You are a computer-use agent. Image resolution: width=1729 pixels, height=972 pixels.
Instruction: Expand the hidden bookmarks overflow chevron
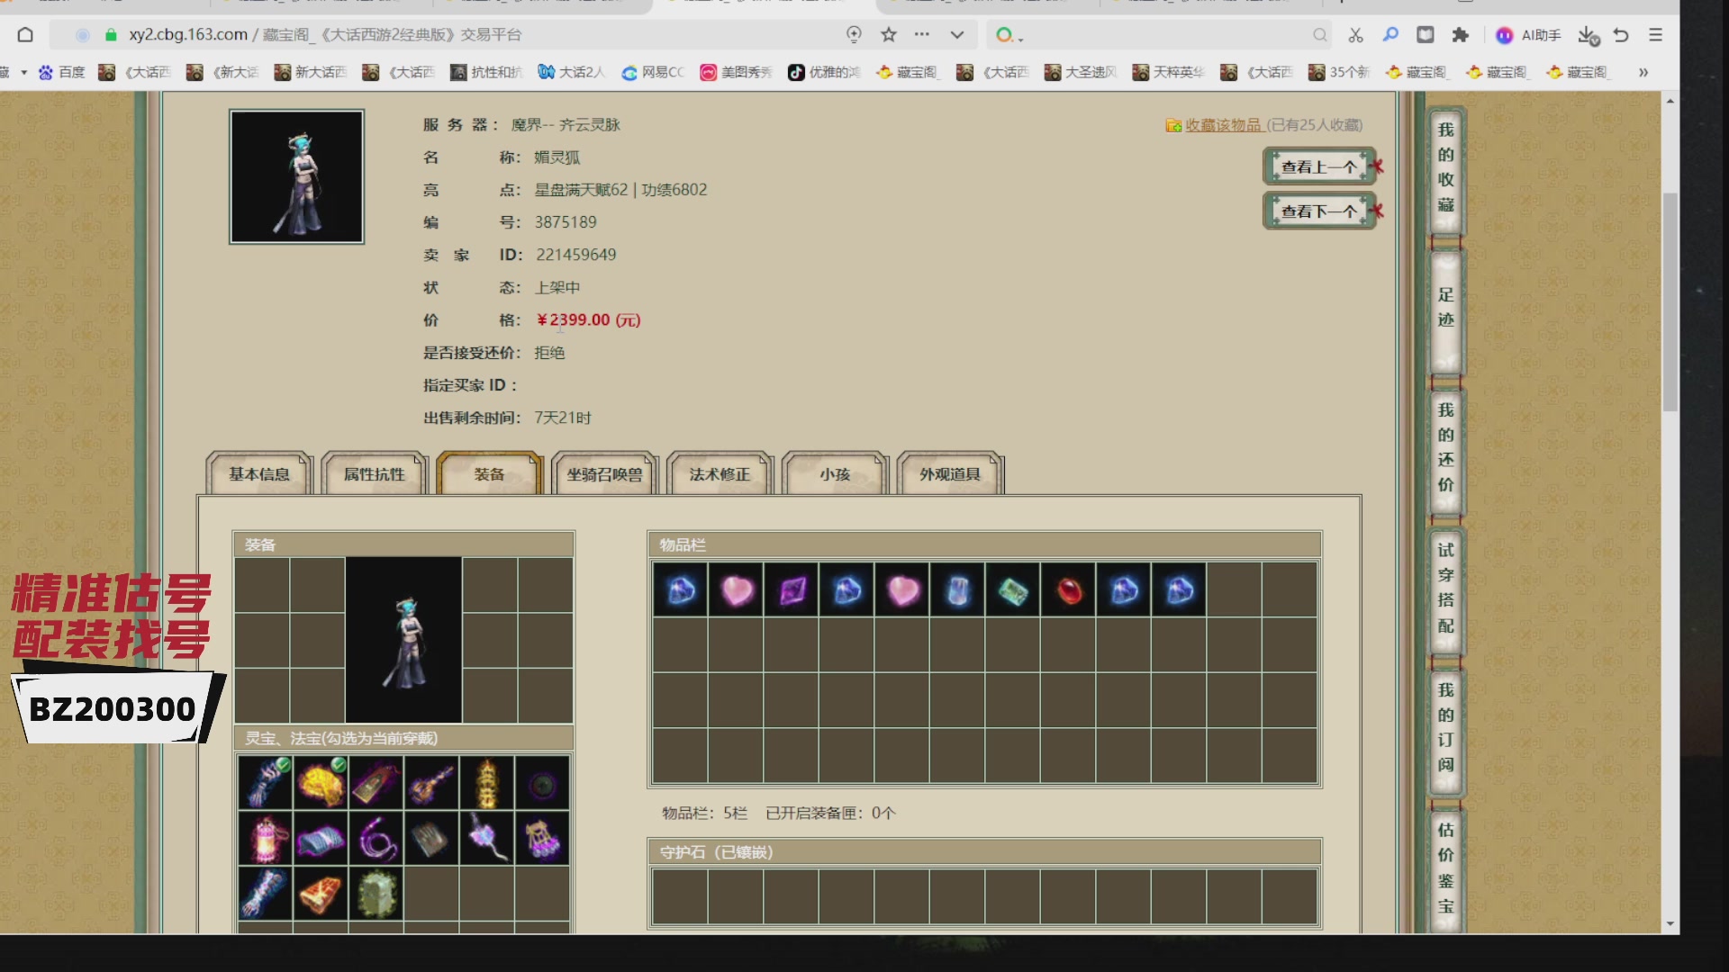click(1643, 72)
